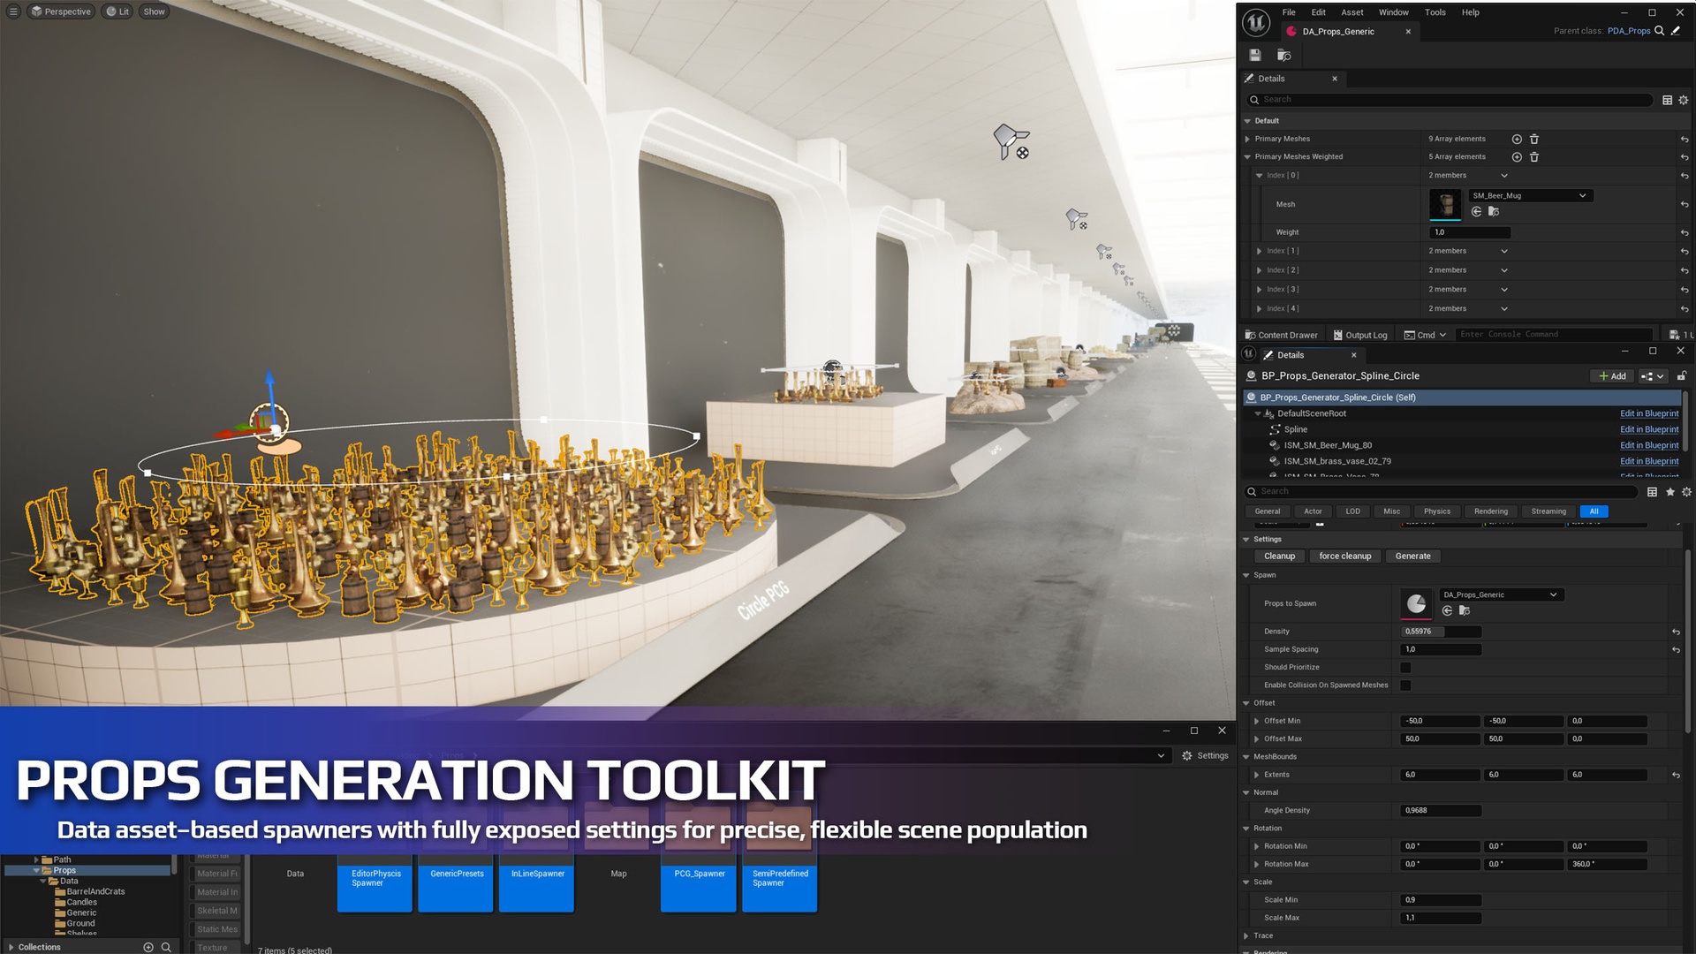Show favorites star in lower Details panel
Screen dimensions: 1696x954
(1669, 492)
